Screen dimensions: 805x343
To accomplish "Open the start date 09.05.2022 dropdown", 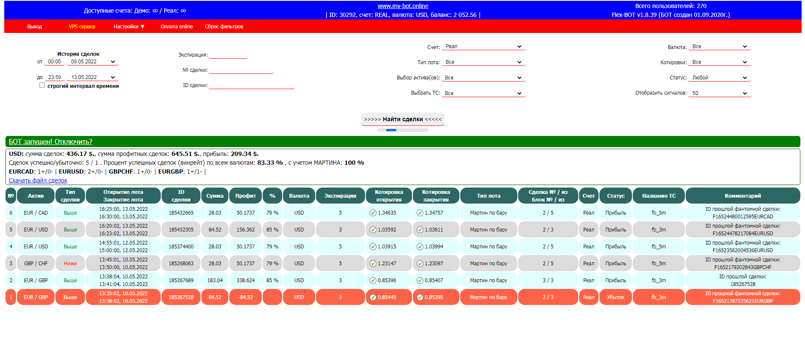I will (x=93, y=62).
